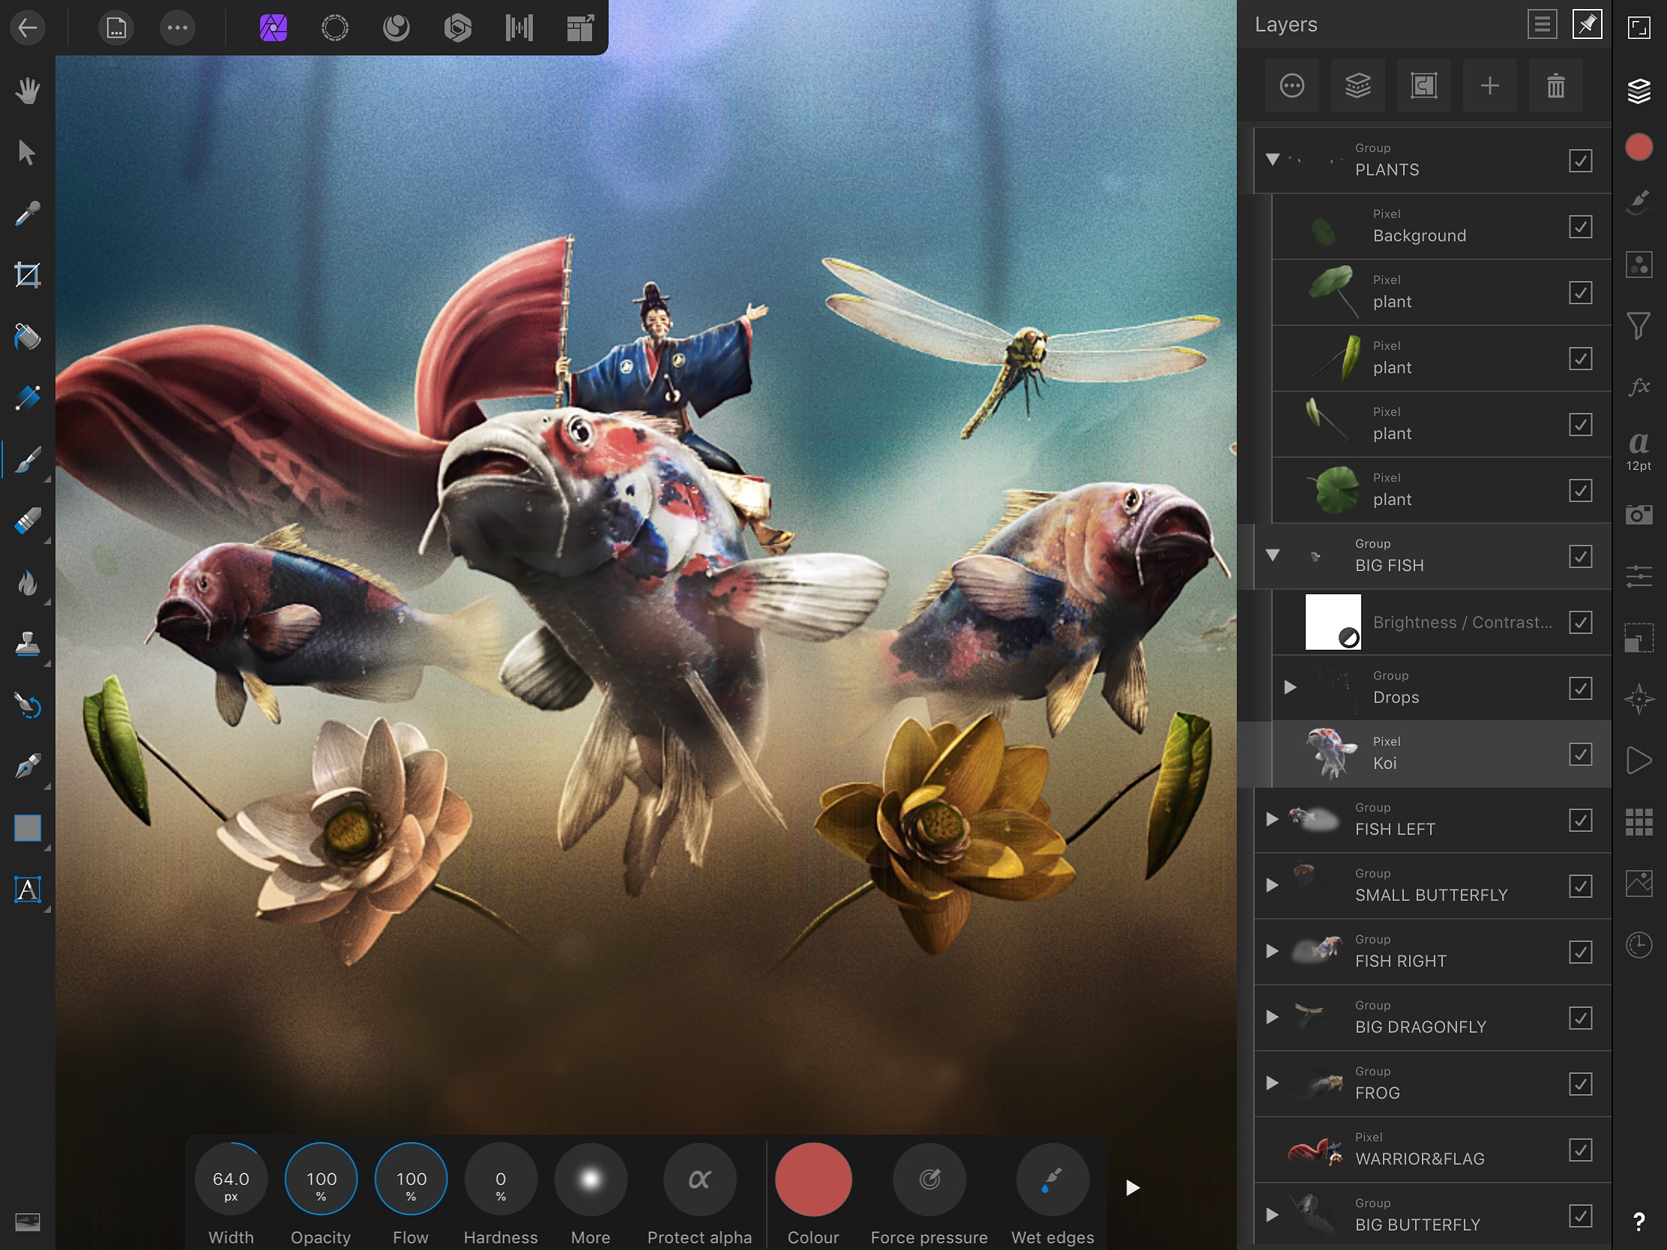Click the Group Layers stack icon
The image size is (1667, 1250).
[x=1358, y=86]
